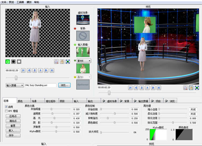This screenshot has width=202, height=146.
Task: Click the fit-to-window icon under preview panel
Action: [197, 88]
